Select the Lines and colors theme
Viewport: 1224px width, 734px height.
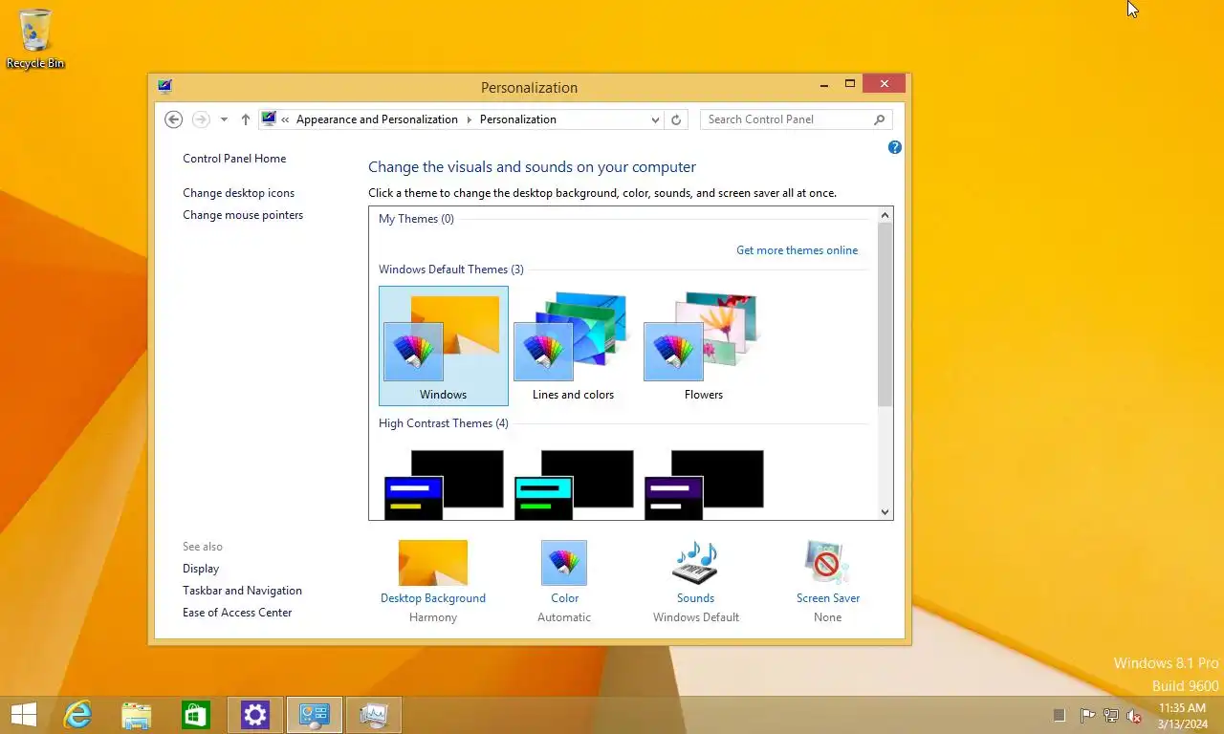pos(574,346)
